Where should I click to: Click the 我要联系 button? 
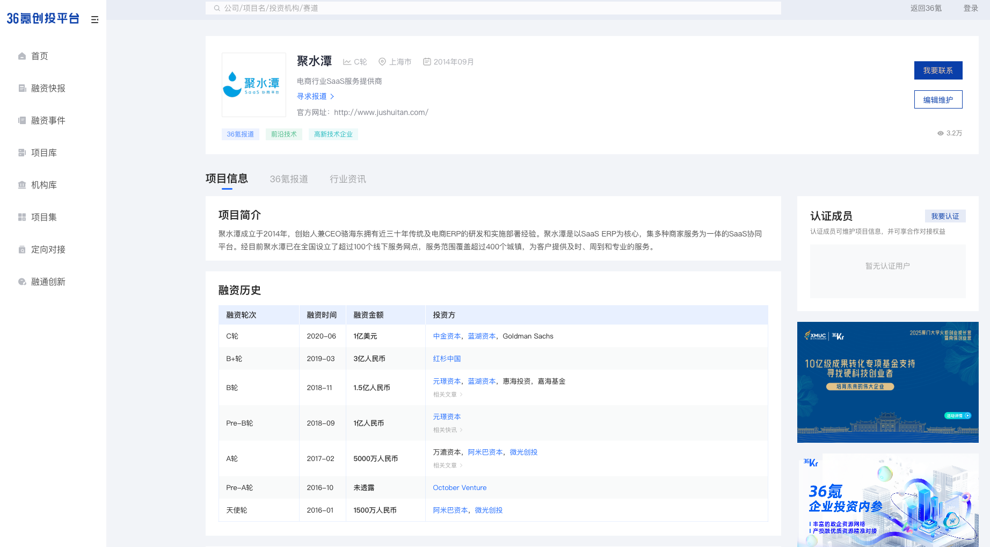tap(938, 70)
